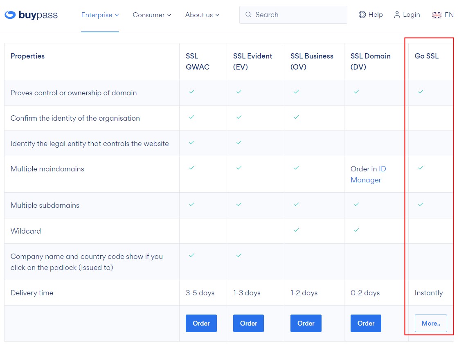Viewport: 459px width, 344px height.
Task: Open the ID Manager link
Action: tap(368, 175)
